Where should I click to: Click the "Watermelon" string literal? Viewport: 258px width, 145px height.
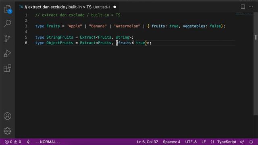click(x=127, y=26)
